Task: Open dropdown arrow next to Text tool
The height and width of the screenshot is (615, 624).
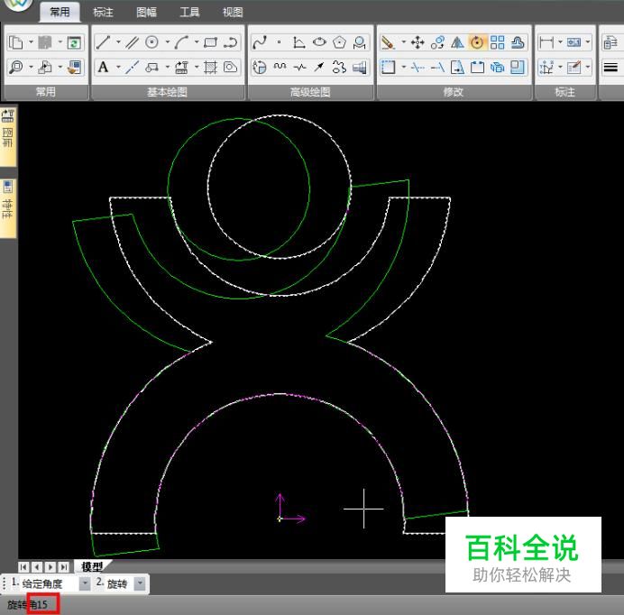Action: [x=118, y=67]
